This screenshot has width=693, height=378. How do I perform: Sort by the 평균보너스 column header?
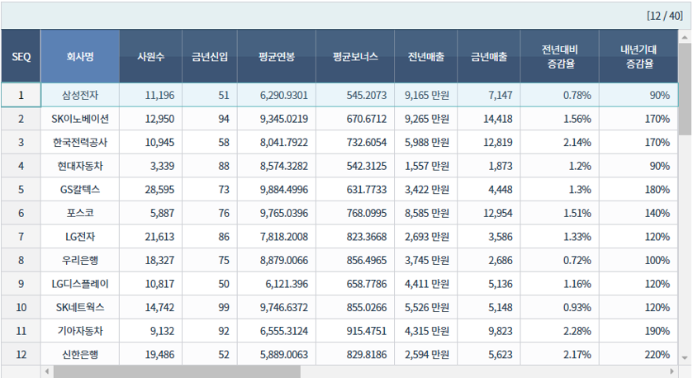(355, 56)
